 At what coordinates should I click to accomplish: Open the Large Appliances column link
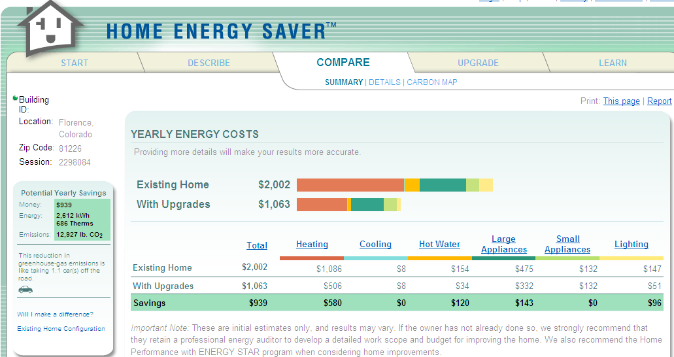[x=503, y=244]
